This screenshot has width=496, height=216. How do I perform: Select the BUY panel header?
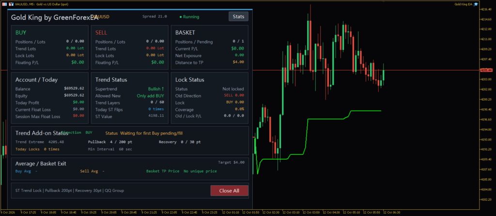[21, 32]
